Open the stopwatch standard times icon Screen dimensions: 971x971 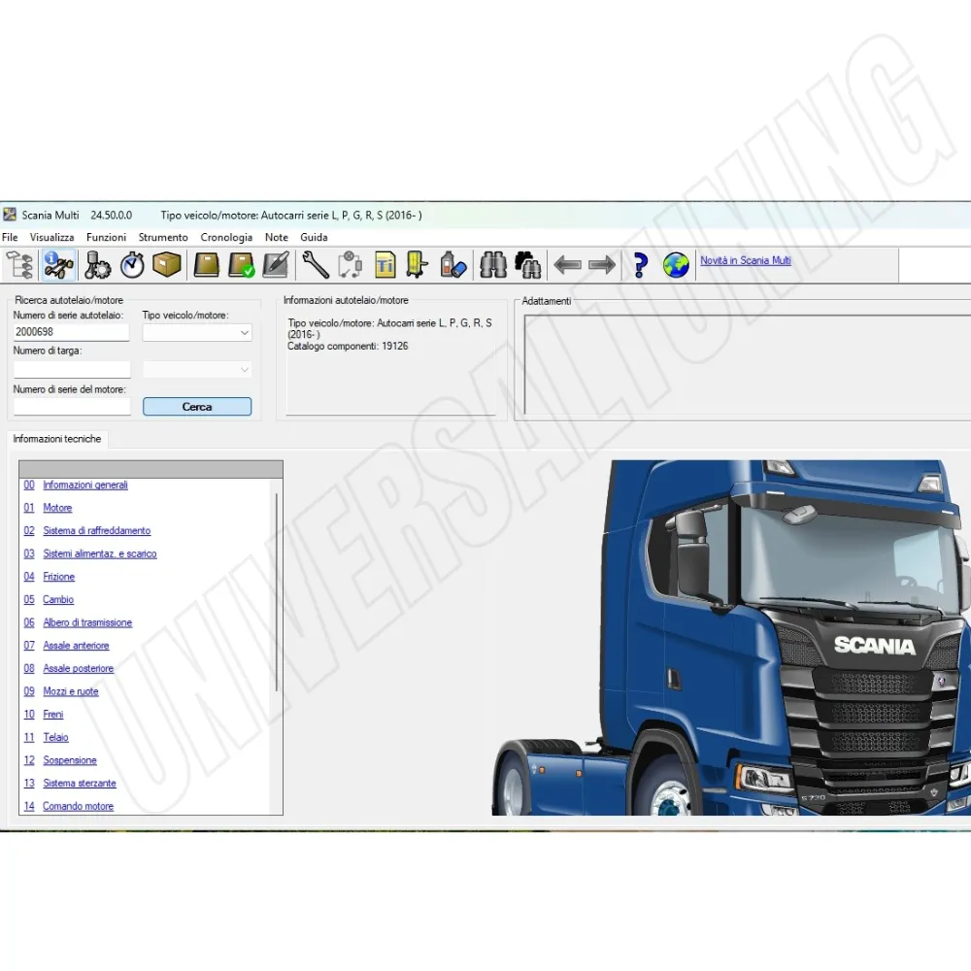pos(130,264)
